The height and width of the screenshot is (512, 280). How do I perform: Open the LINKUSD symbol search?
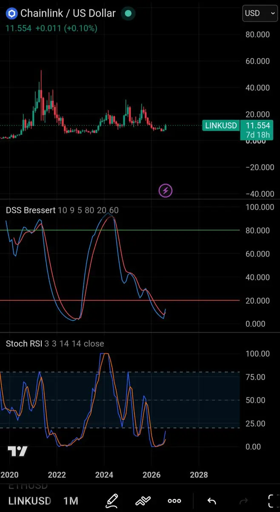point(30,501)
